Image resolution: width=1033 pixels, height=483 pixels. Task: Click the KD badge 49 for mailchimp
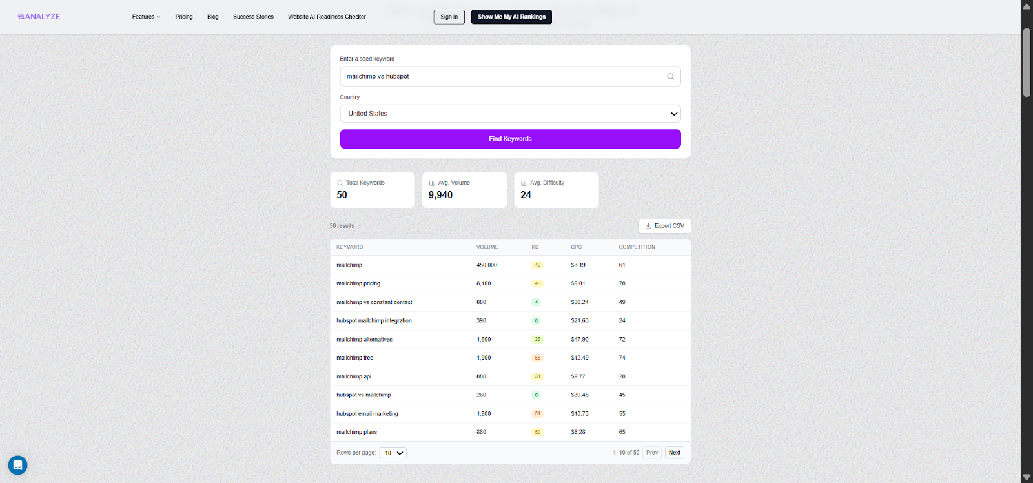tap(537, 265)
